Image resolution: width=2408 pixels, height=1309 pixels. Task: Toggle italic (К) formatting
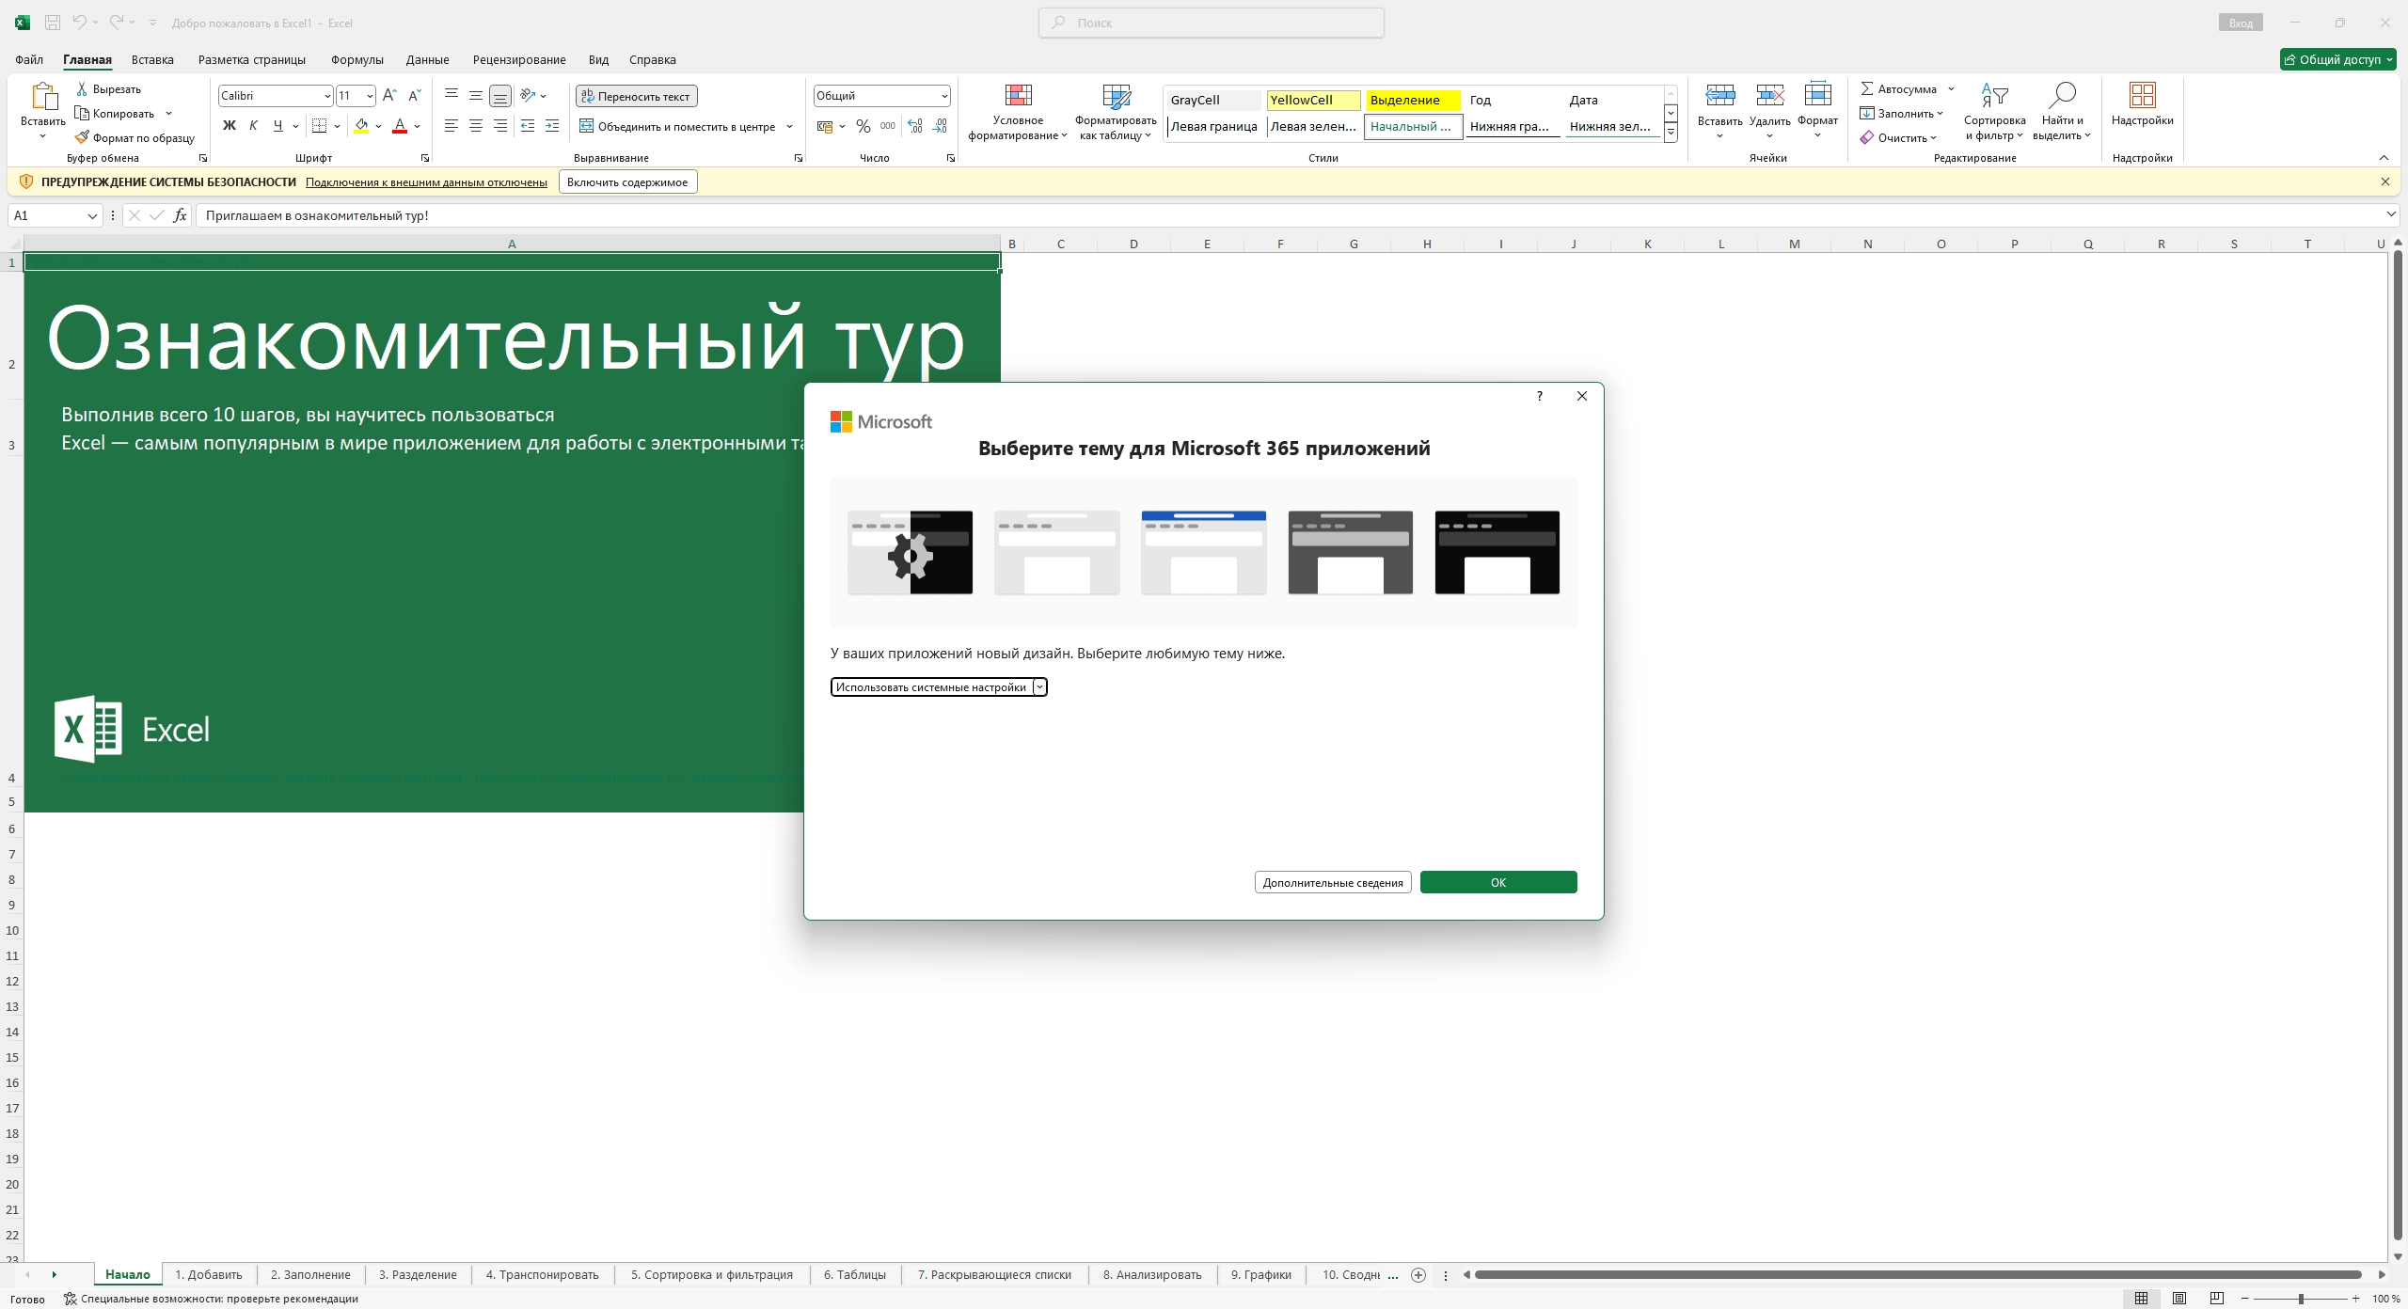[253, 126]
